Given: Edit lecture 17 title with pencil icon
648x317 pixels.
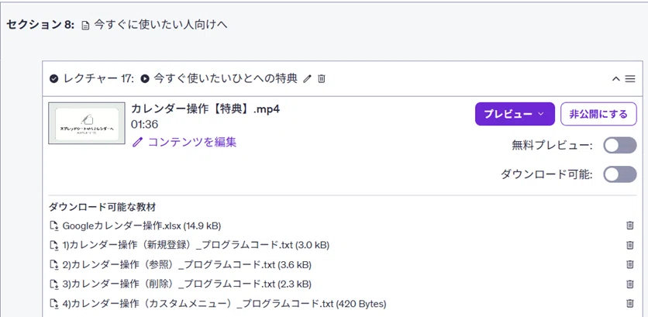Looking at the screenshot, I should 307,78.
